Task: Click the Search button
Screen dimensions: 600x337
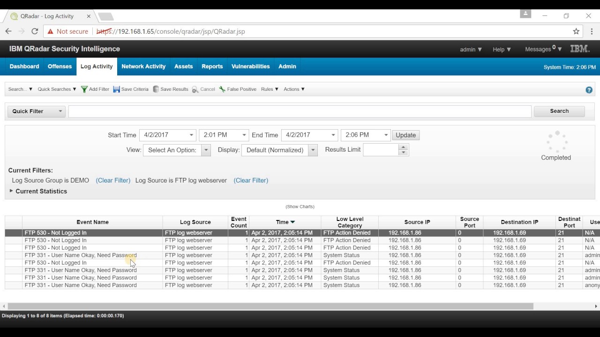Action: (x=559, y=111)
